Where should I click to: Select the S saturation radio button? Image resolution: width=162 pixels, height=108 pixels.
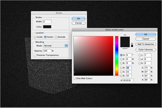click(x=121, y=59)
